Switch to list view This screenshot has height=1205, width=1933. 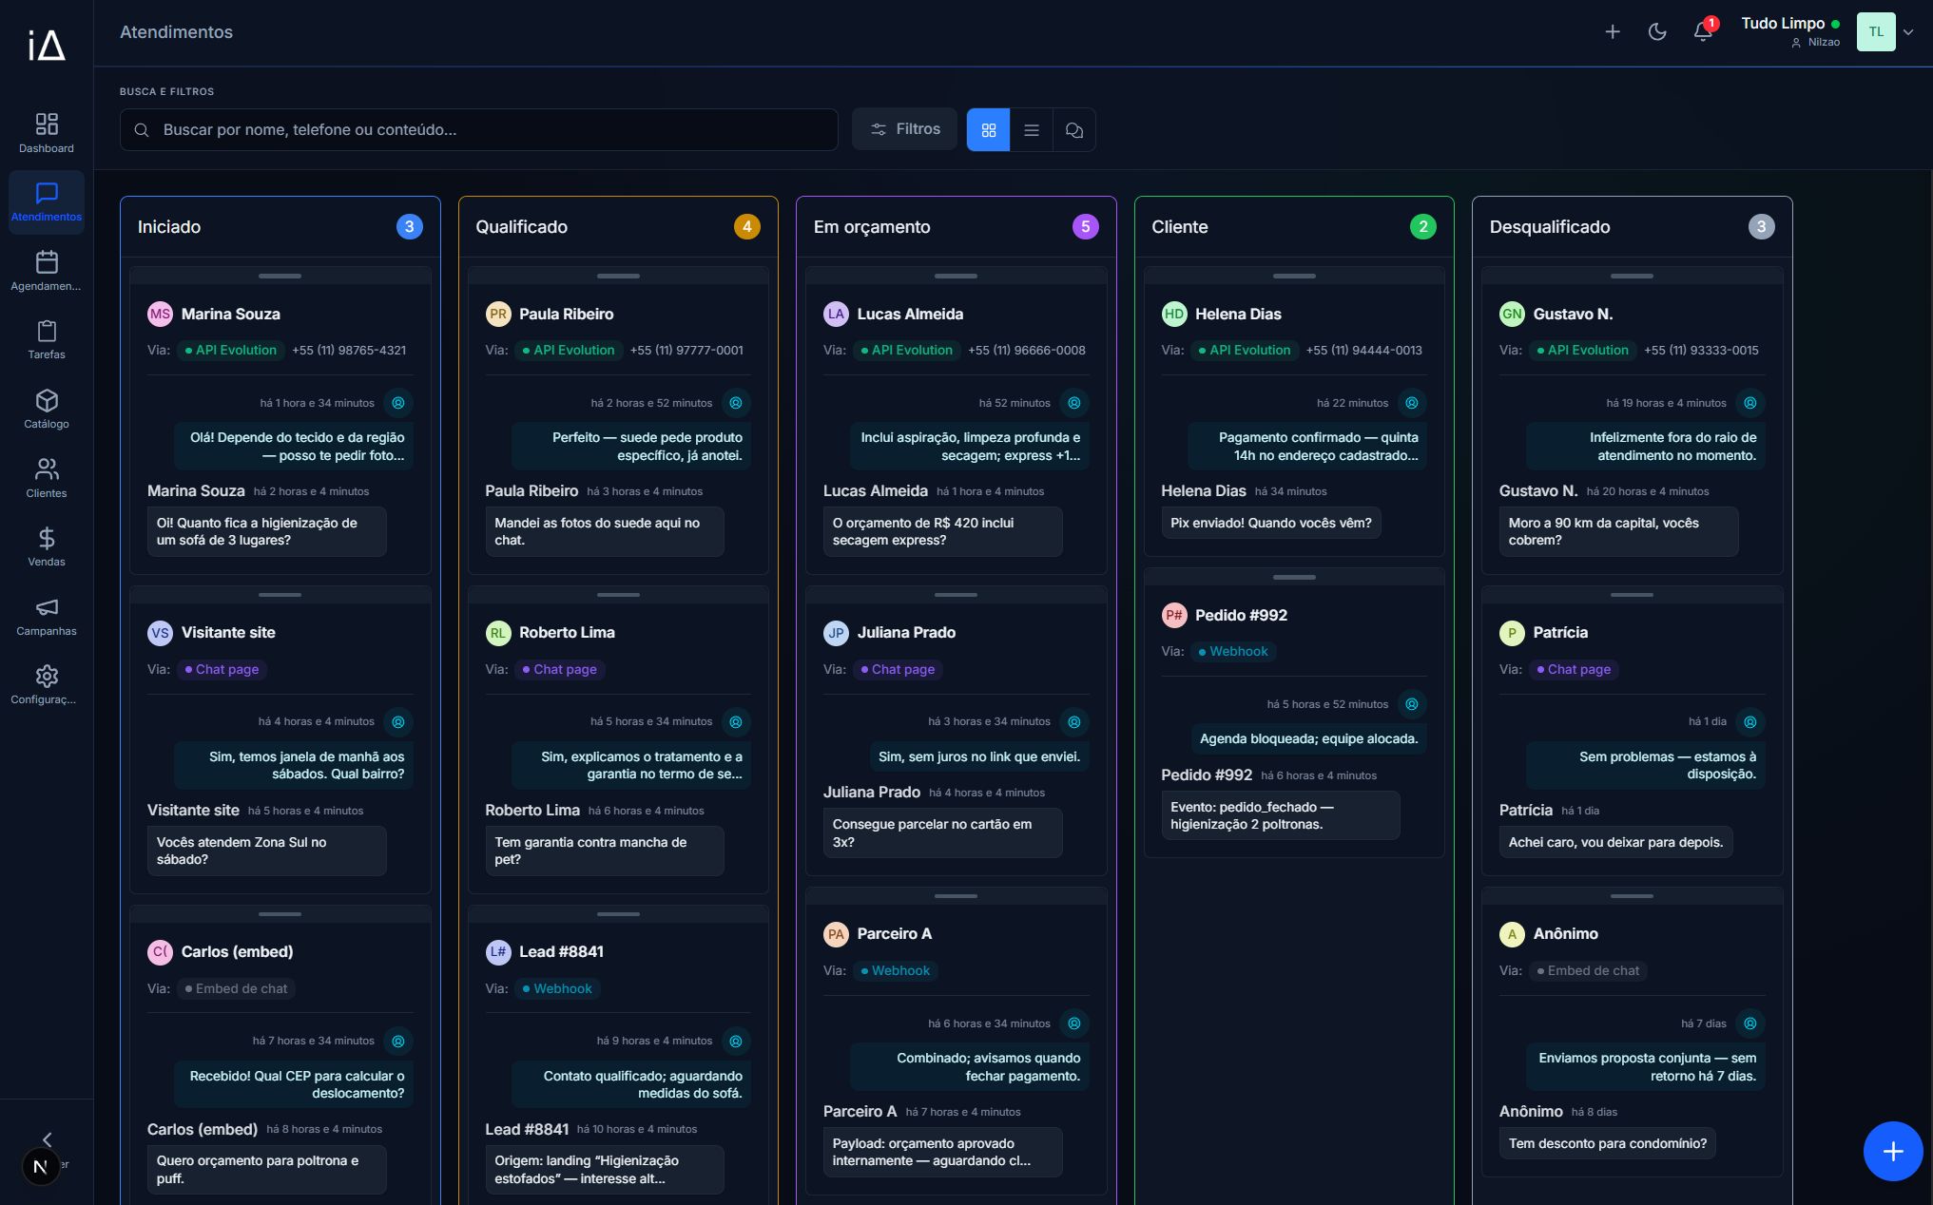tap(1032, 129)
